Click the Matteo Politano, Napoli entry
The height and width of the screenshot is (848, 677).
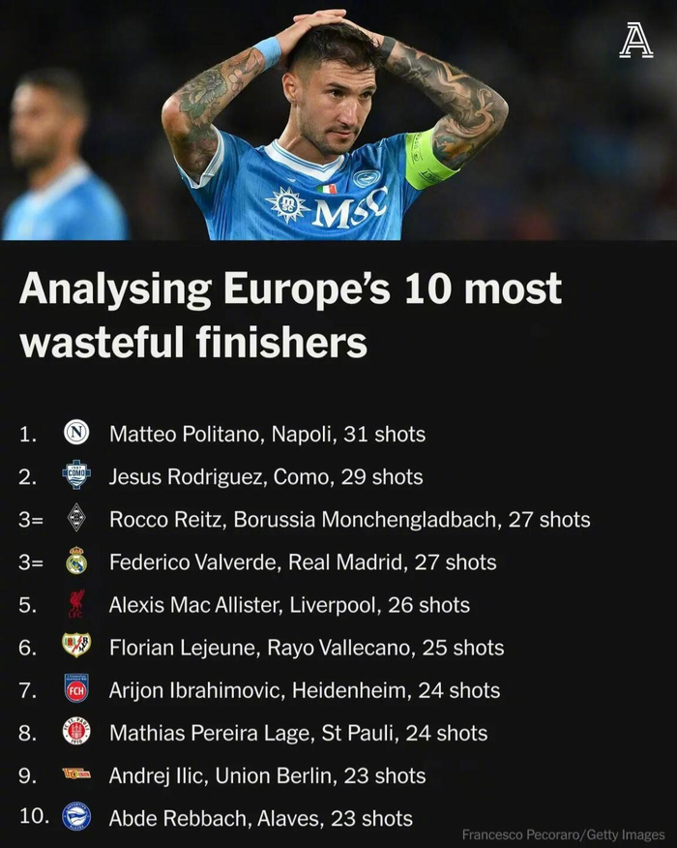click(x=267, y=434)
